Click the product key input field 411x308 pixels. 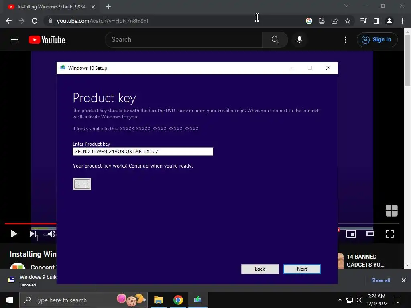pos(142,151)
